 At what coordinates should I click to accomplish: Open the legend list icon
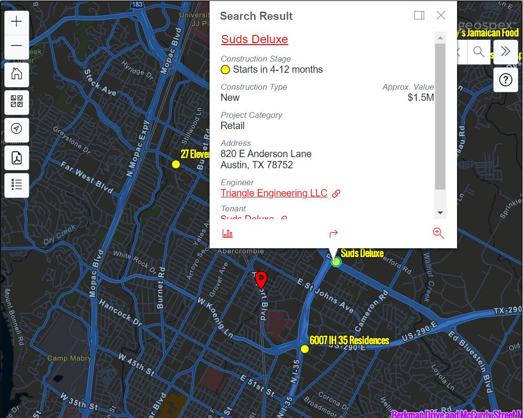(x=16, y=185)
